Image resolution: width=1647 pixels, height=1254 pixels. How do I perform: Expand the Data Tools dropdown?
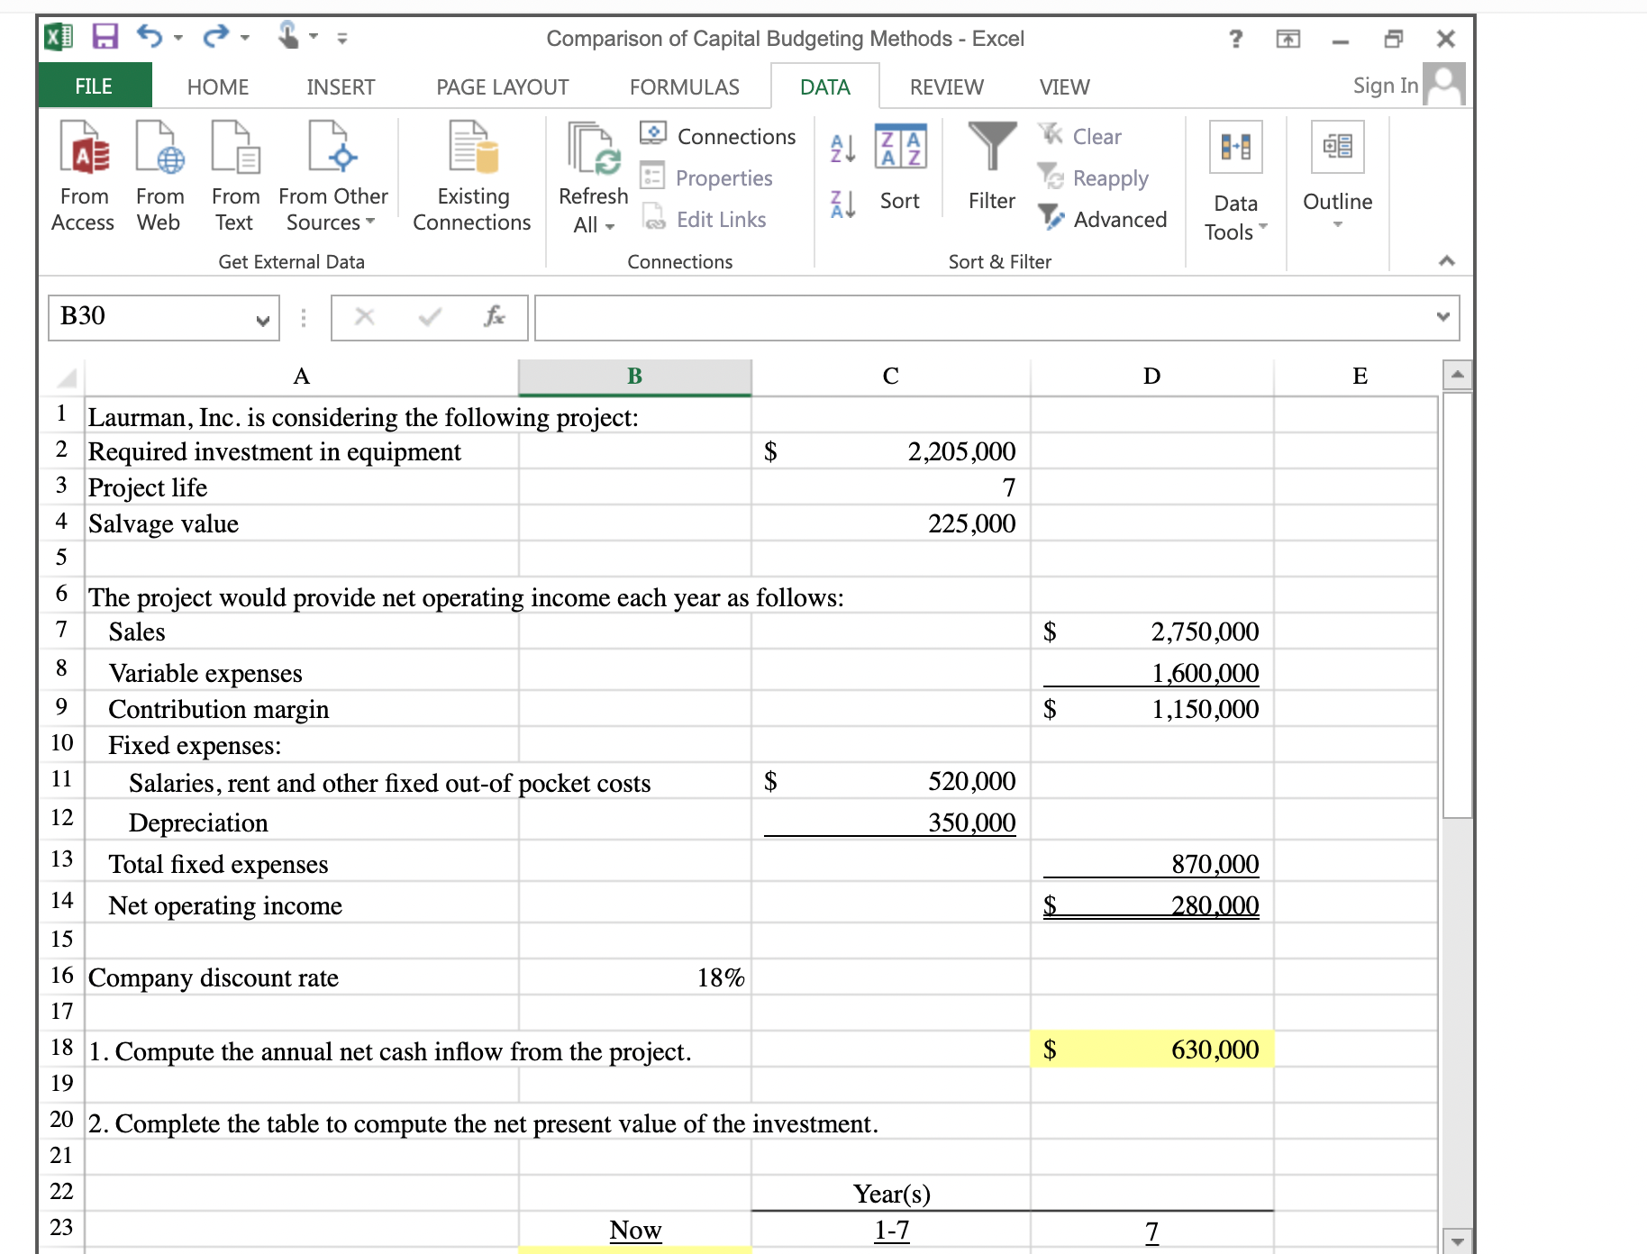1263,226
